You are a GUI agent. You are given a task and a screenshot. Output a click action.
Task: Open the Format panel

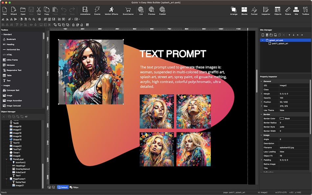click(254, 11)
